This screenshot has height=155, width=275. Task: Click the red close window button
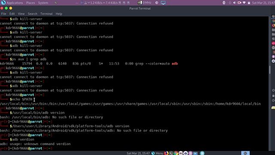(x=2, y=8)
